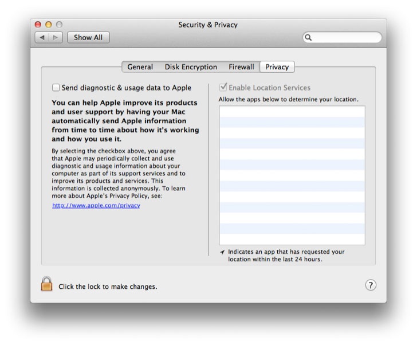417x345 pixels.
Task: Select the Privacy tab
Action: [277, 67]
